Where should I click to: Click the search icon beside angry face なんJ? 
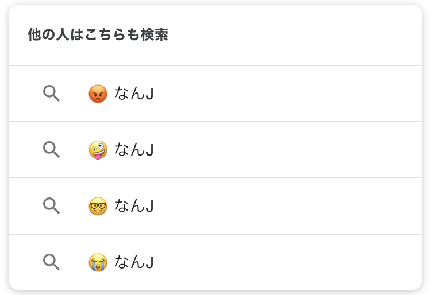(x=51, y=93)
